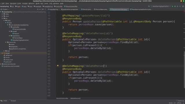Open the Terminal tool window
185x104 pixels.
12,101
